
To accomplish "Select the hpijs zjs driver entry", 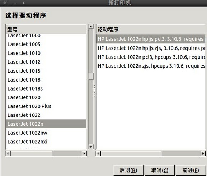I will (x=151, y=48).
